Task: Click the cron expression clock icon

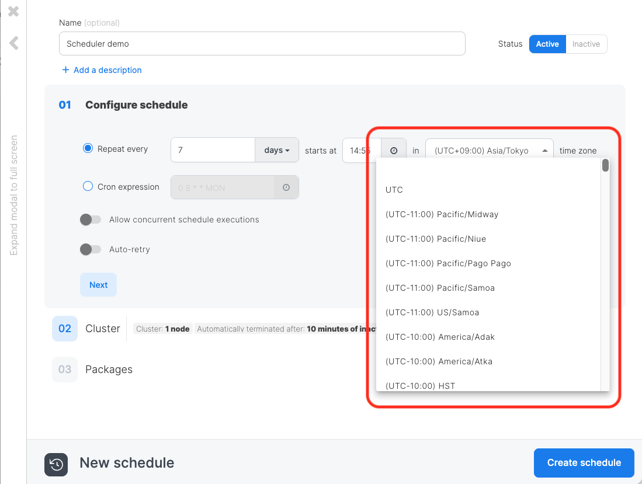Action: click(x=286, y=187)
